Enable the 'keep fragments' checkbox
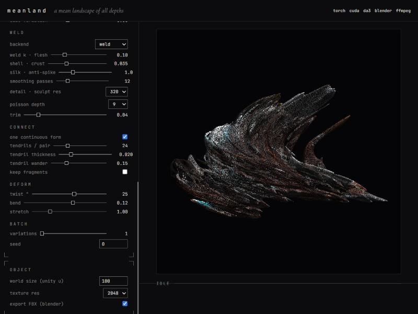The image size is (418, 314). [x=125, y=172]
